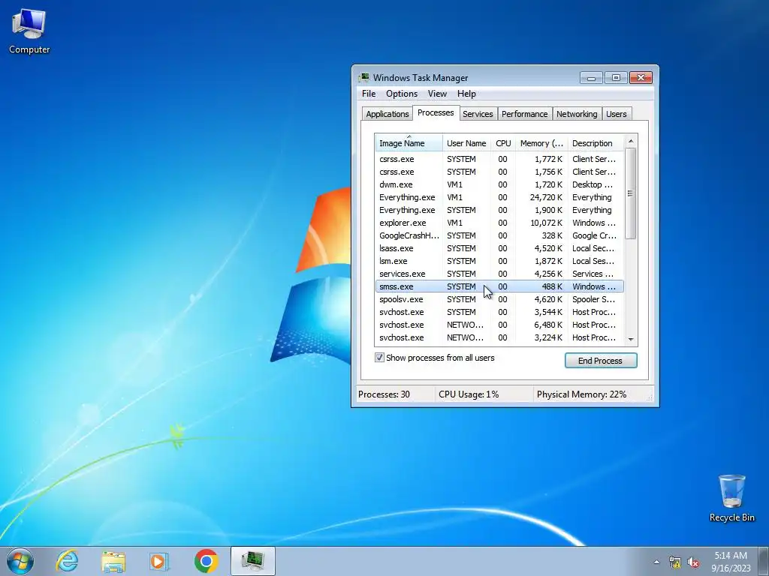Uncheck Show processes from all users

(379, 358)
